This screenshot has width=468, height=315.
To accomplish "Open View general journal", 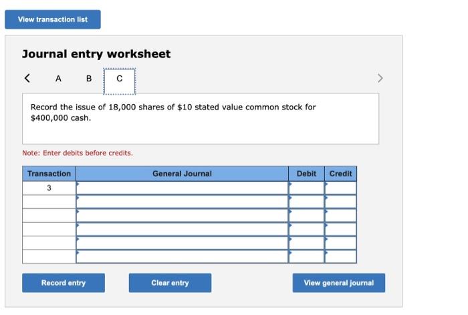I will (x=338, y=283).
